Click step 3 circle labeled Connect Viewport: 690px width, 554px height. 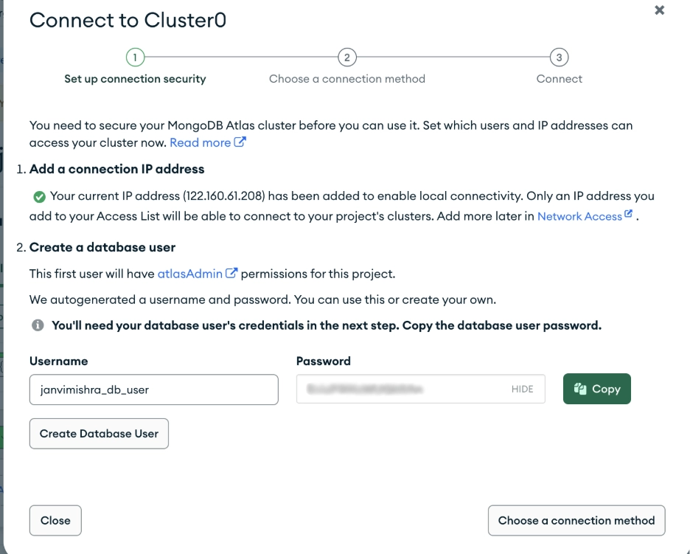pos(559,55)
